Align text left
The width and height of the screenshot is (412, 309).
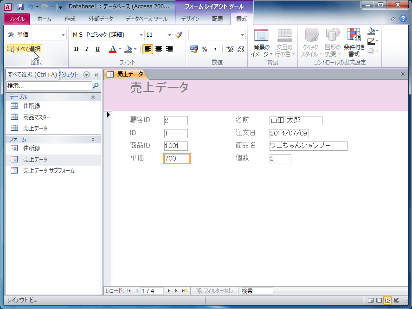coord(148,49)
